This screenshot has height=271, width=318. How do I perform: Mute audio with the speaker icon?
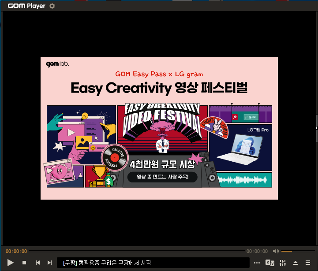[276, 251]
